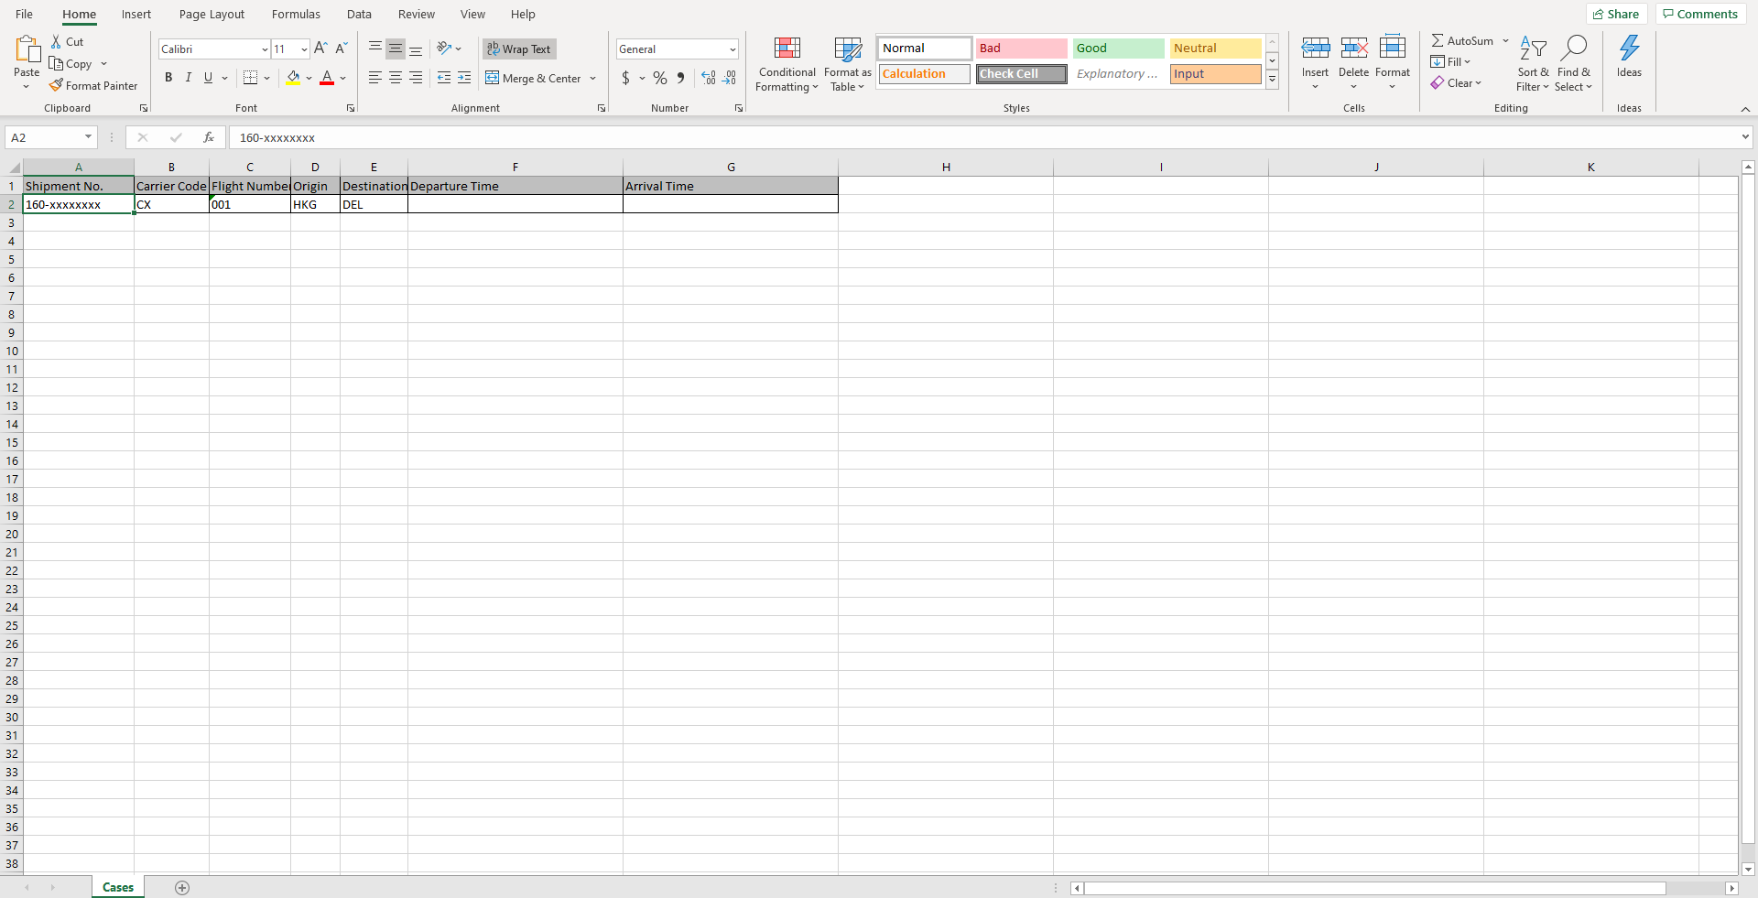Apply the red Font Color

(327, 78)
